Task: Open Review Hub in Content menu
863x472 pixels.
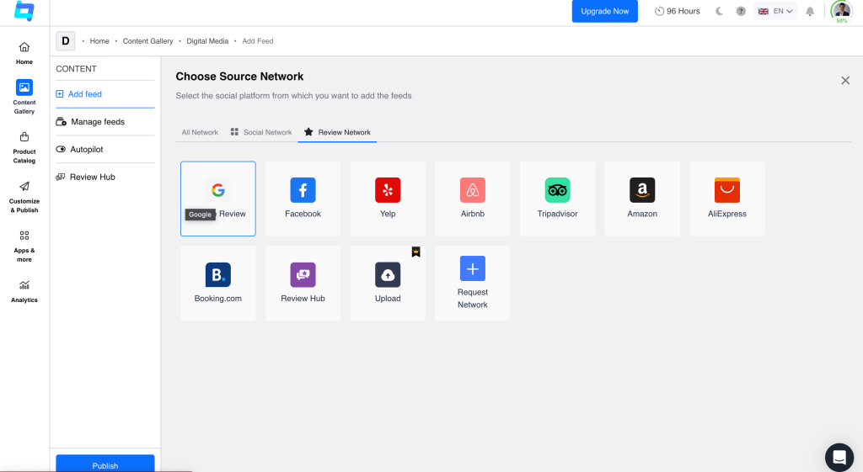Action: click(x=105, y=177)
